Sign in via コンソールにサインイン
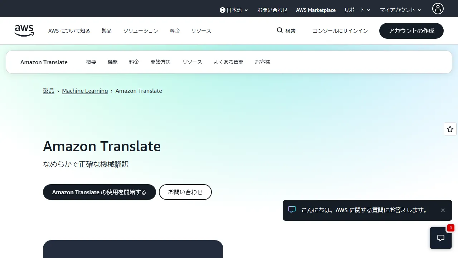The image size is (458, 258). pos(340,31)
